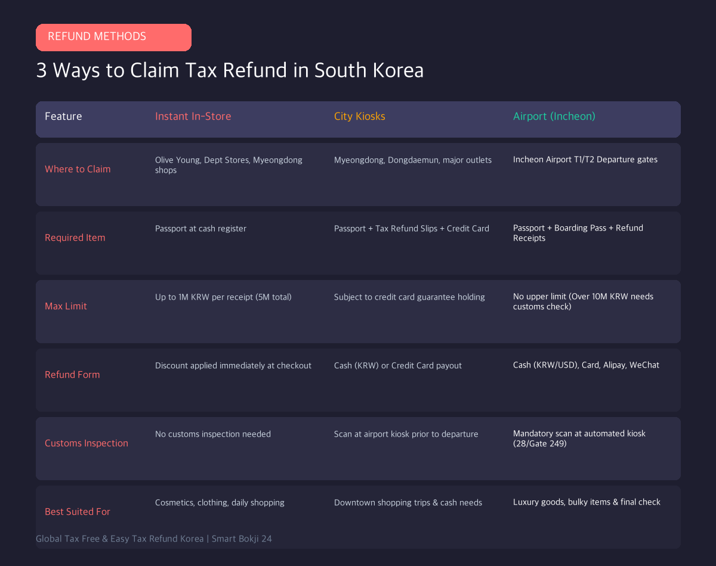Image resolution: width=716 pixels, height=566 pixels.
Task: Click 'Cash (KRW) or Credit Card payout' cell
Action: 398,365
